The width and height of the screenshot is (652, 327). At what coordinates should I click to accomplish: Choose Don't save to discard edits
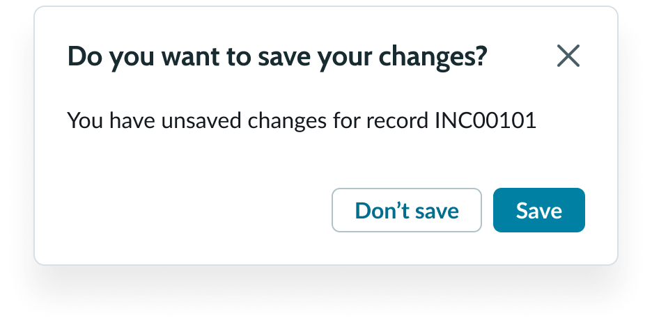point(407,210)
